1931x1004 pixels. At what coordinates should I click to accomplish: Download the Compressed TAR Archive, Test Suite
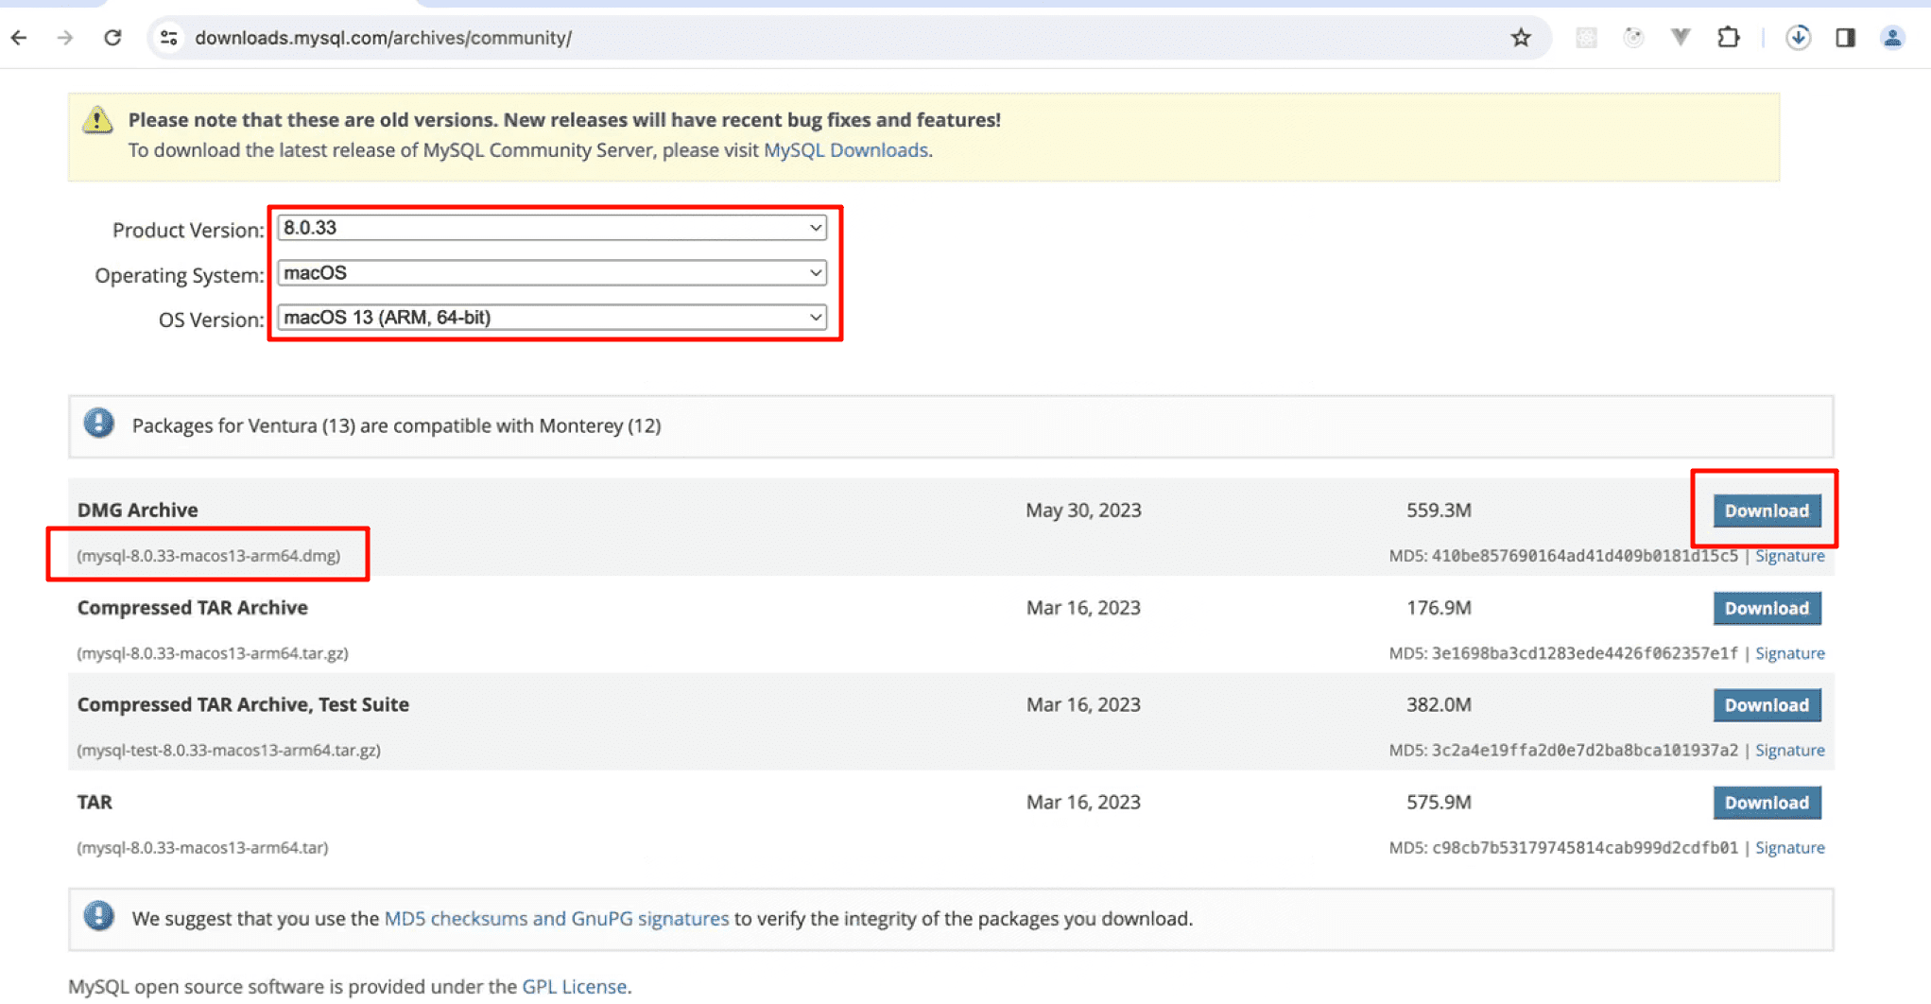[1767, 705]
